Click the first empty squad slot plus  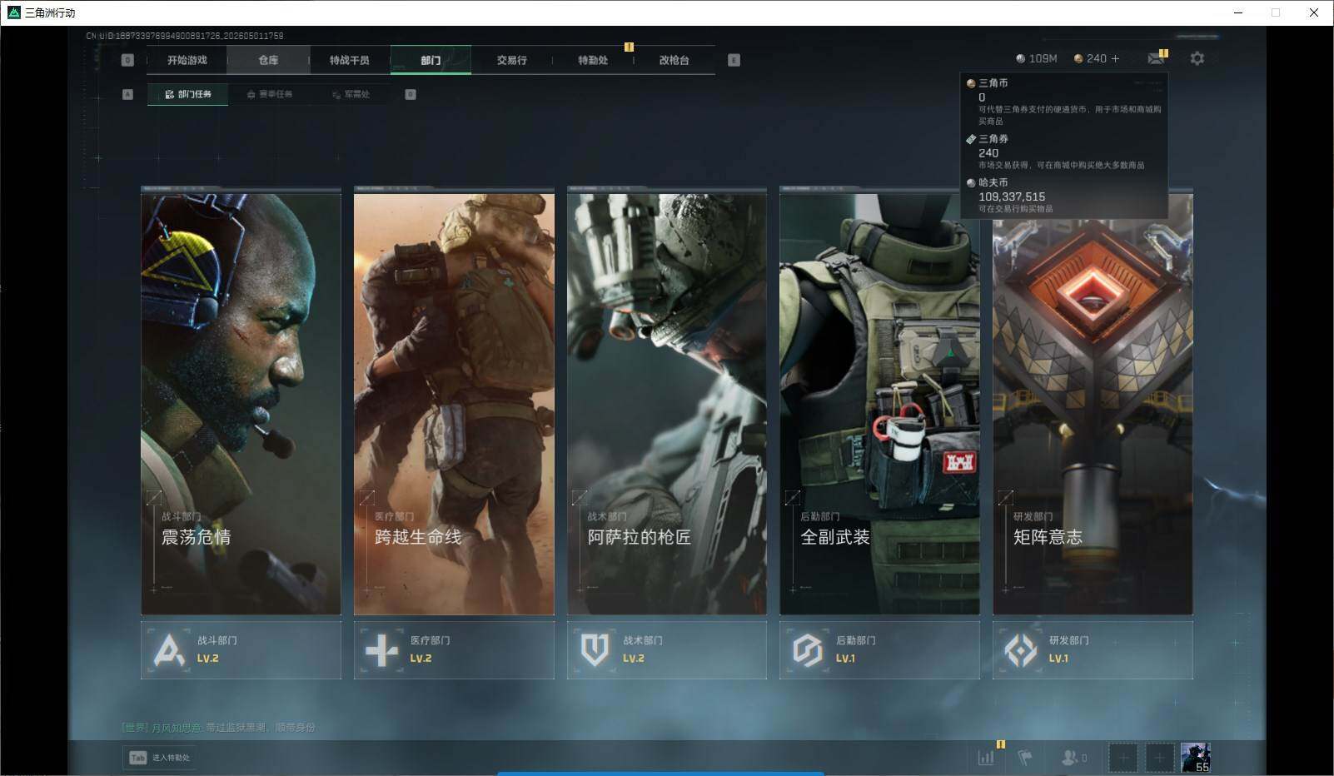[1122, 758]
